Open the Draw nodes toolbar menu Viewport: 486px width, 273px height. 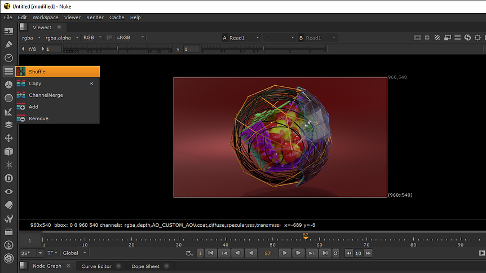point(8,45)
